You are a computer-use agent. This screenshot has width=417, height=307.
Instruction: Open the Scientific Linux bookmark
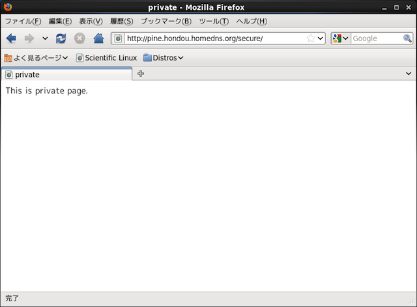coord(106,57)
